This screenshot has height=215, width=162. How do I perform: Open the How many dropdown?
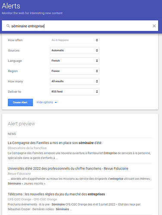(75, 81)
